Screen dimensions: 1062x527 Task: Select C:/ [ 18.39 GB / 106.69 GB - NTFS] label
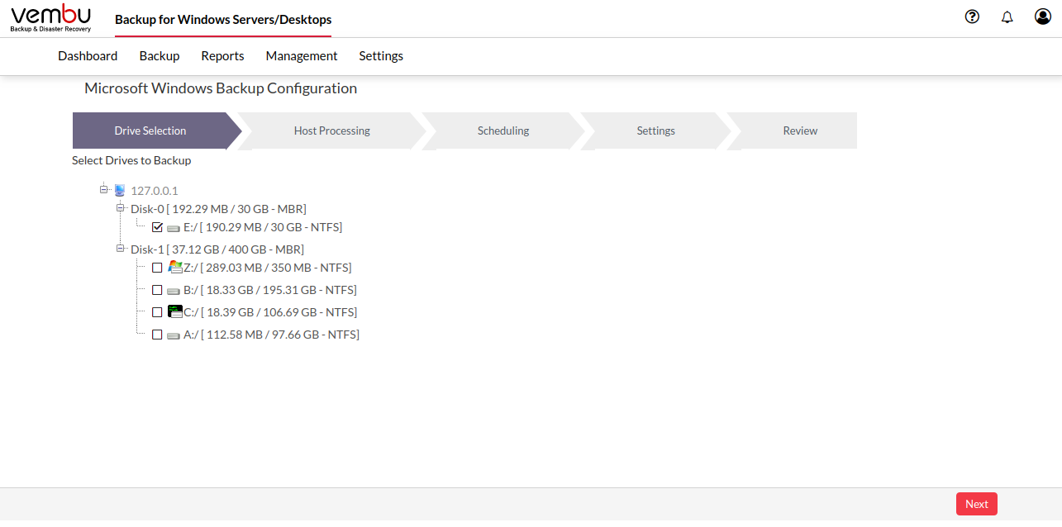pos(270,312)
